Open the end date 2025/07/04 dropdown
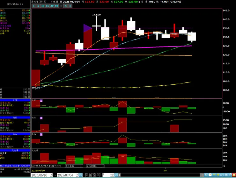 (77, 175)
